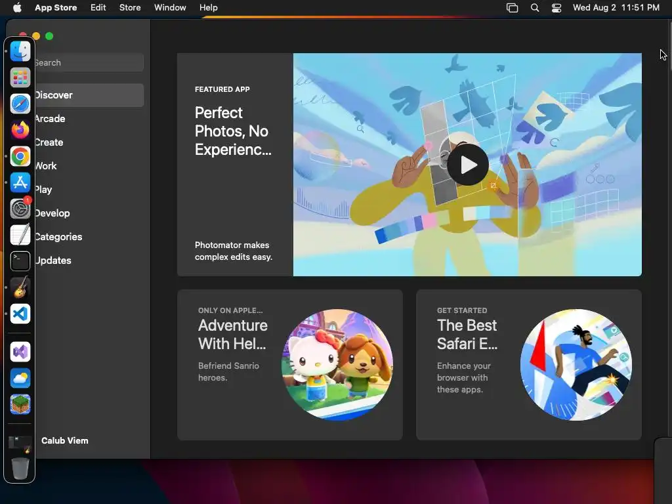Play the featured Photomator video
The width and height of the screenshot is (672, 504).
click(467, 165)
